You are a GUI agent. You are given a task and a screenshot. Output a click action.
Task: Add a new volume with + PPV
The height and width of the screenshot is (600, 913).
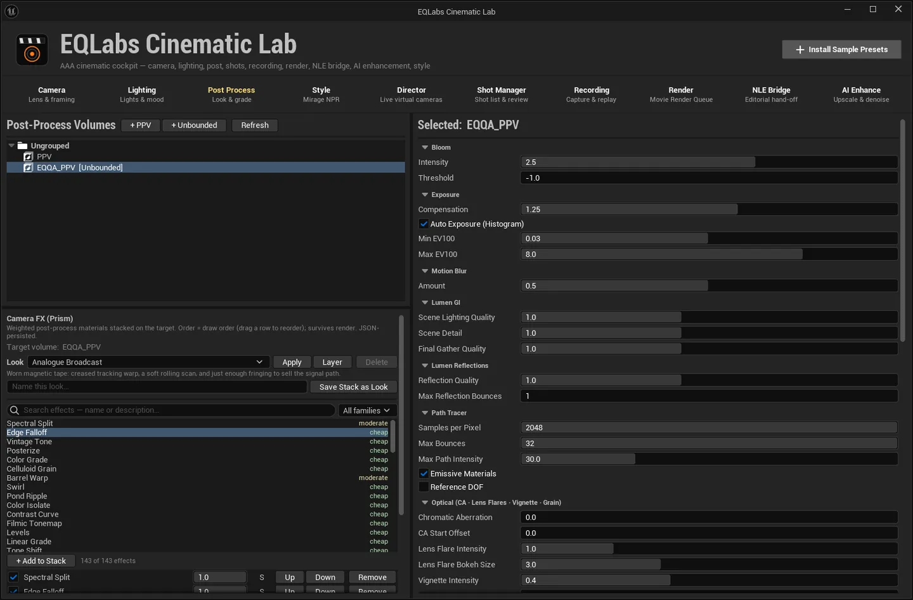(x=141, y=125)
